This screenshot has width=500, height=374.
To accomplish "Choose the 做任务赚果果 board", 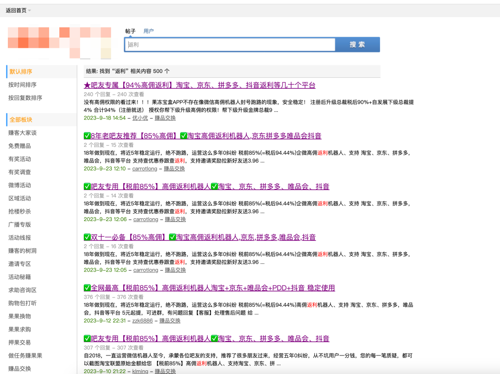I will 25,355.
